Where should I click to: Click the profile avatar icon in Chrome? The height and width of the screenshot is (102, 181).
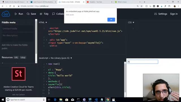[x=174, y=6]
